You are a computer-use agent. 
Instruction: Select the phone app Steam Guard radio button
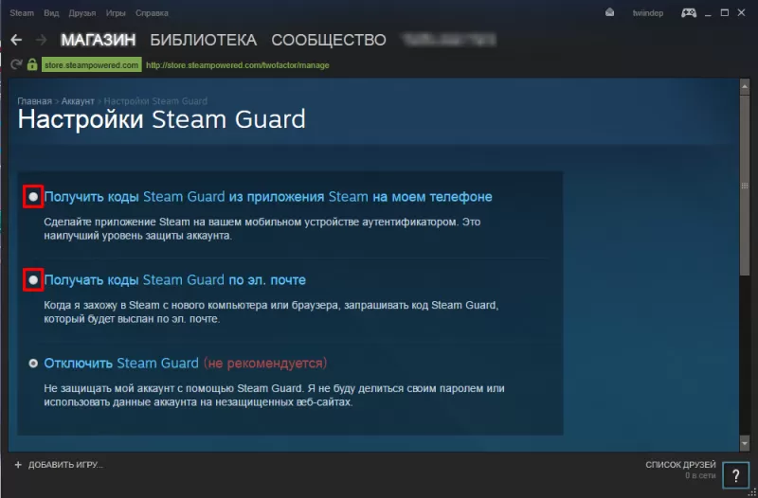click(x=33, y=197)
